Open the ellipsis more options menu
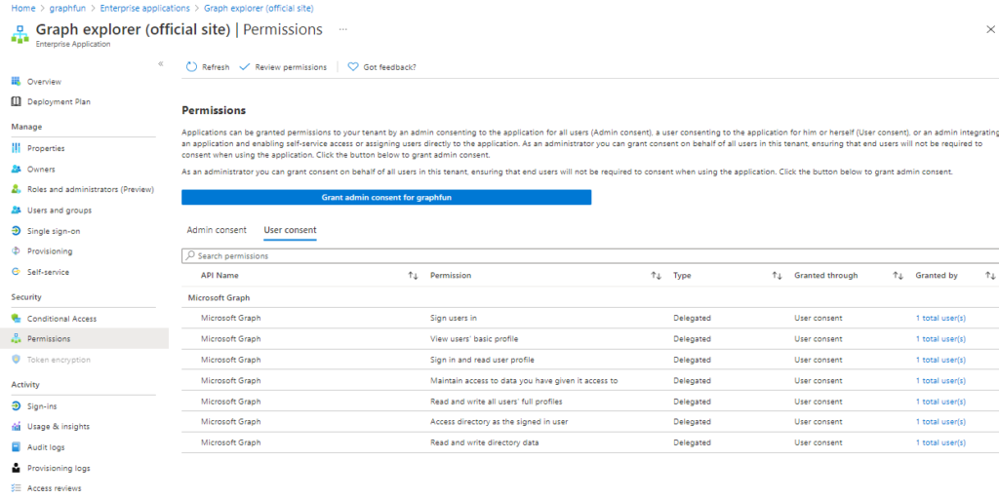Screen dimensions: 999x499 (x=343, y=30)
